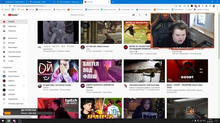Open the CS:GO ace video thumbnail
Viewport: 220px width, 123px height.
(x=101, y=32)
